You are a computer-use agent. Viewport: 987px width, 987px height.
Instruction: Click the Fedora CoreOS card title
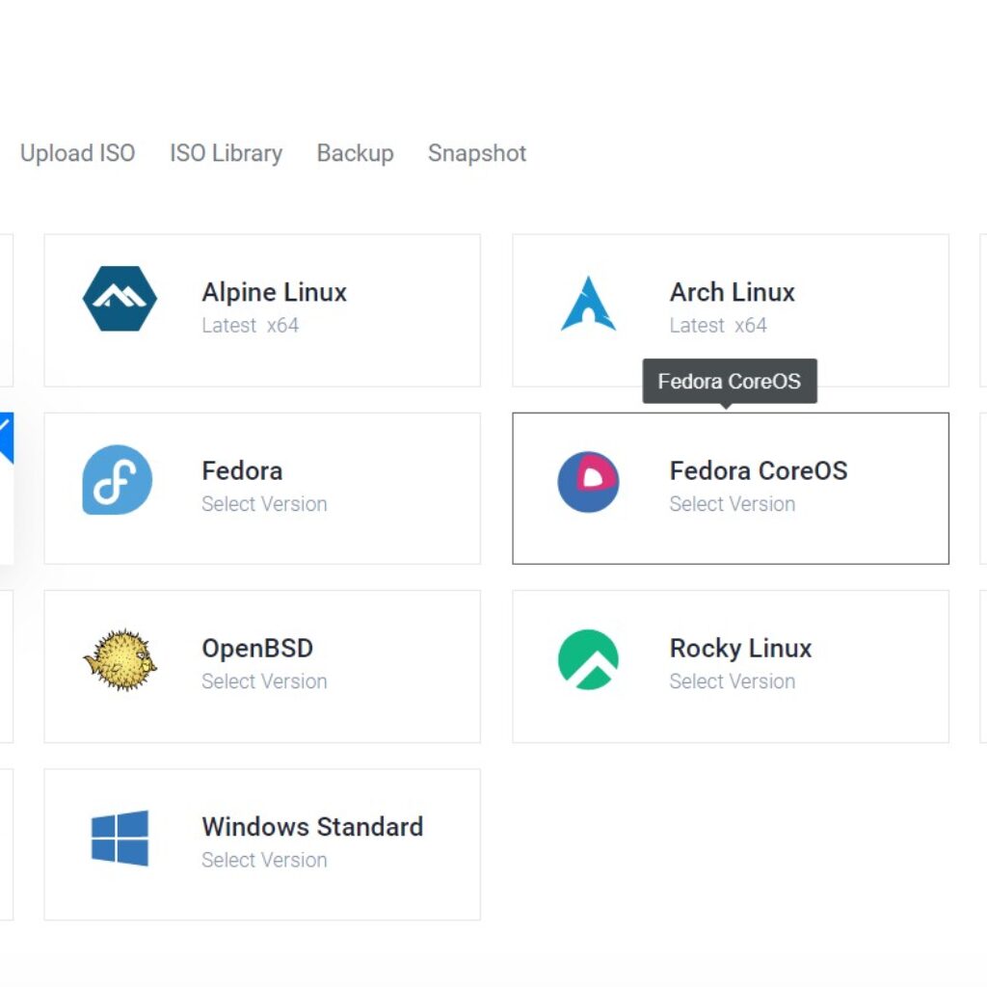[759, 470]
